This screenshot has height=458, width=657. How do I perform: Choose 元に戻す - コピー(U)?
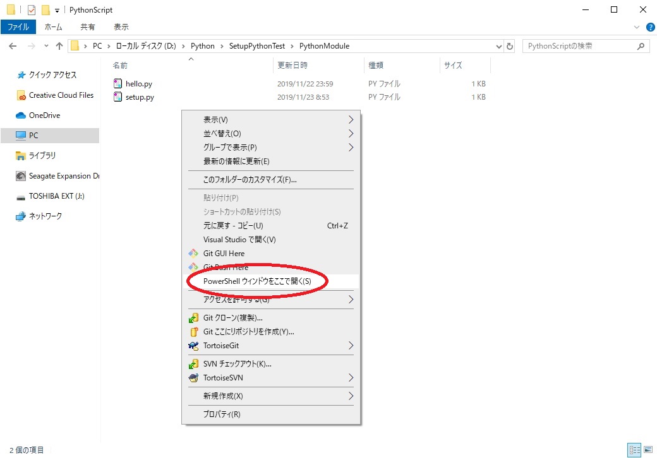(x=271, y=225)
